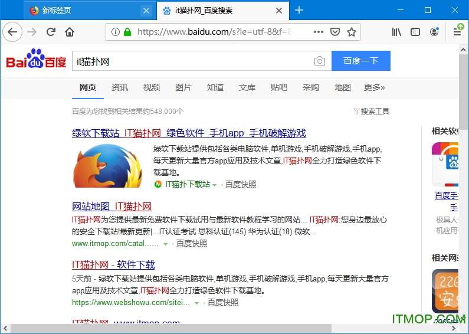This screenshot has height=334, width=469.
Task: Open 百度快照 for webshowu.com result
Action: (x=223, y=302)
